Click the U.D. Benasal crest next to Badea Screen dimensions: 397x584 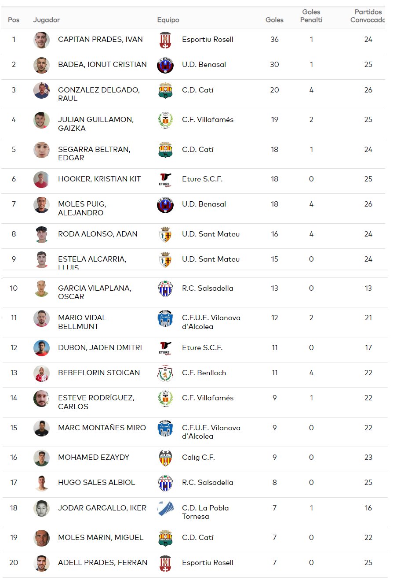click(x=165, y=65)
